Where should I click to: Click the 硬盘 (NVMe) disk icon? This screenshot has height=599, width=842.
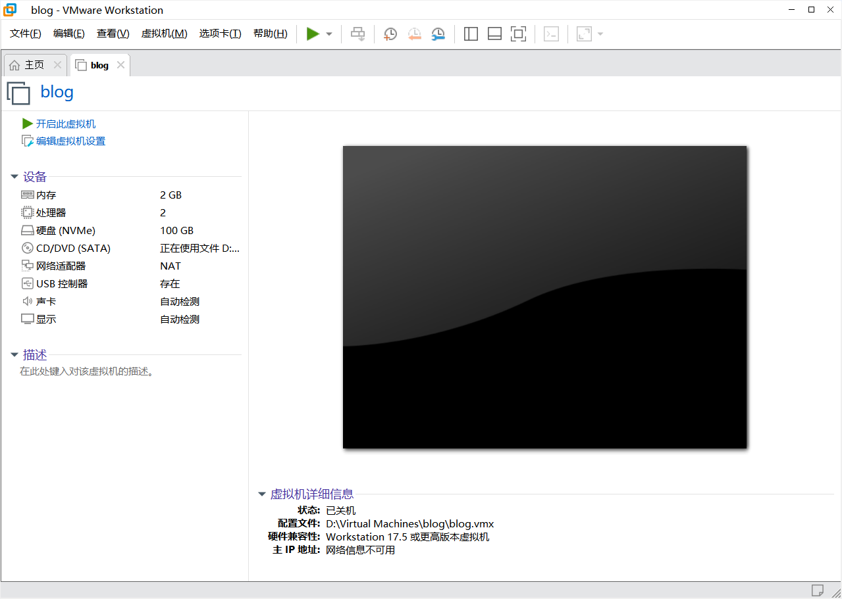[27, 230]
